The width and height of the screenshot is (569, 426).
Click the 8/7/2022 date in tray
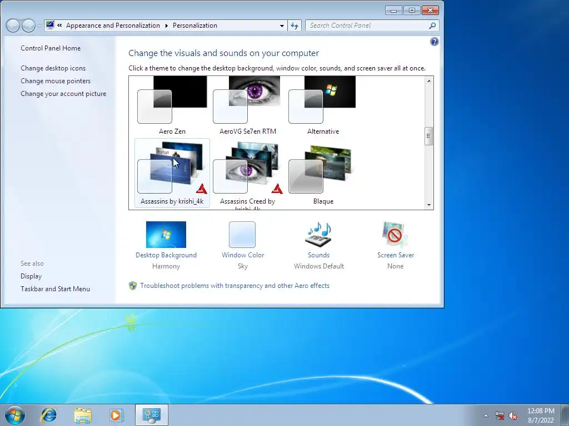(x=541, y=420)
